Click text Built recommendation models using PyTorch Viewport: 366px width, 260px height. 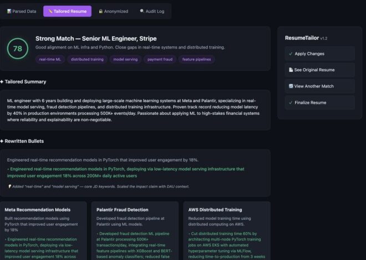(x=41, y=224)
